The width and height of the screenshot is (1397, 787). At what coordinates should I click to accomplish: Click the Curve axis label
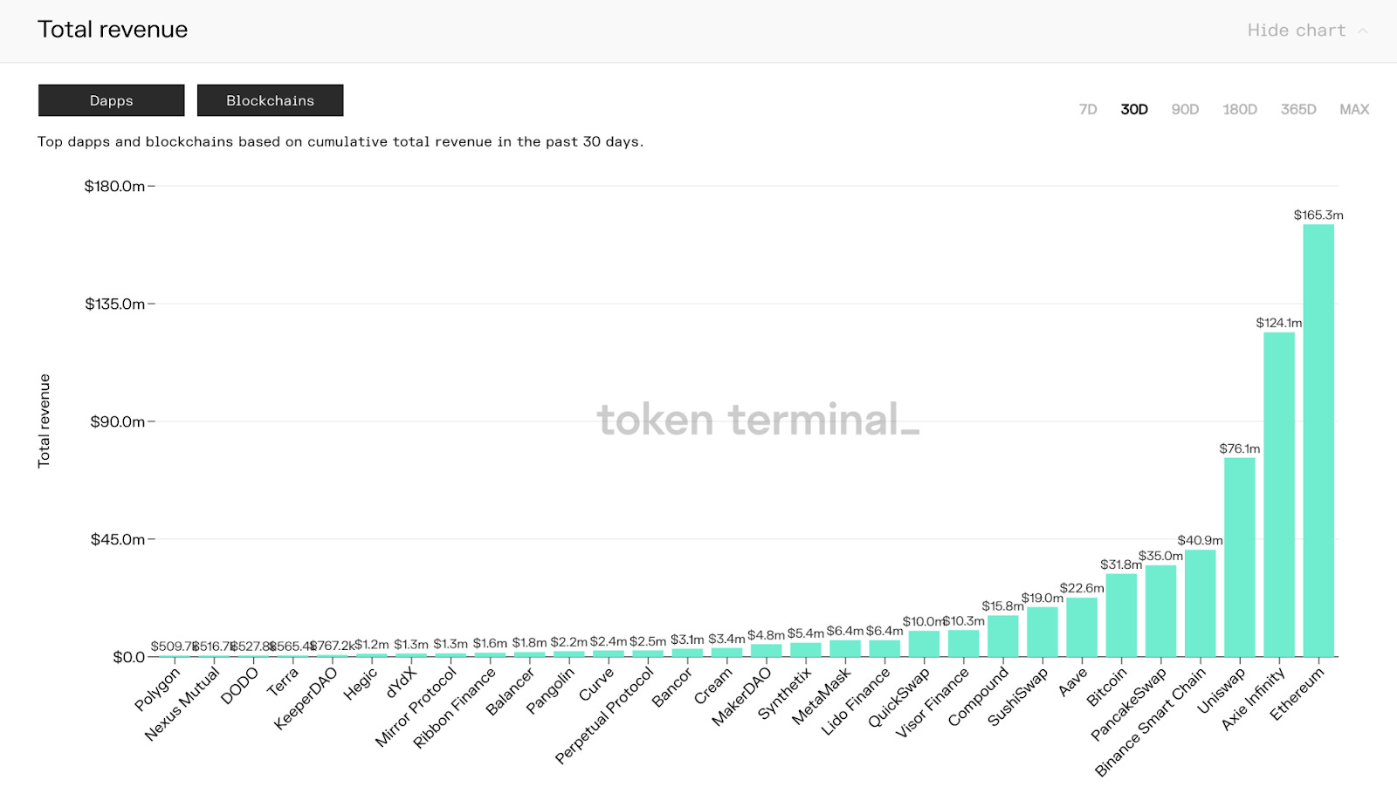[x=596, y=684]
